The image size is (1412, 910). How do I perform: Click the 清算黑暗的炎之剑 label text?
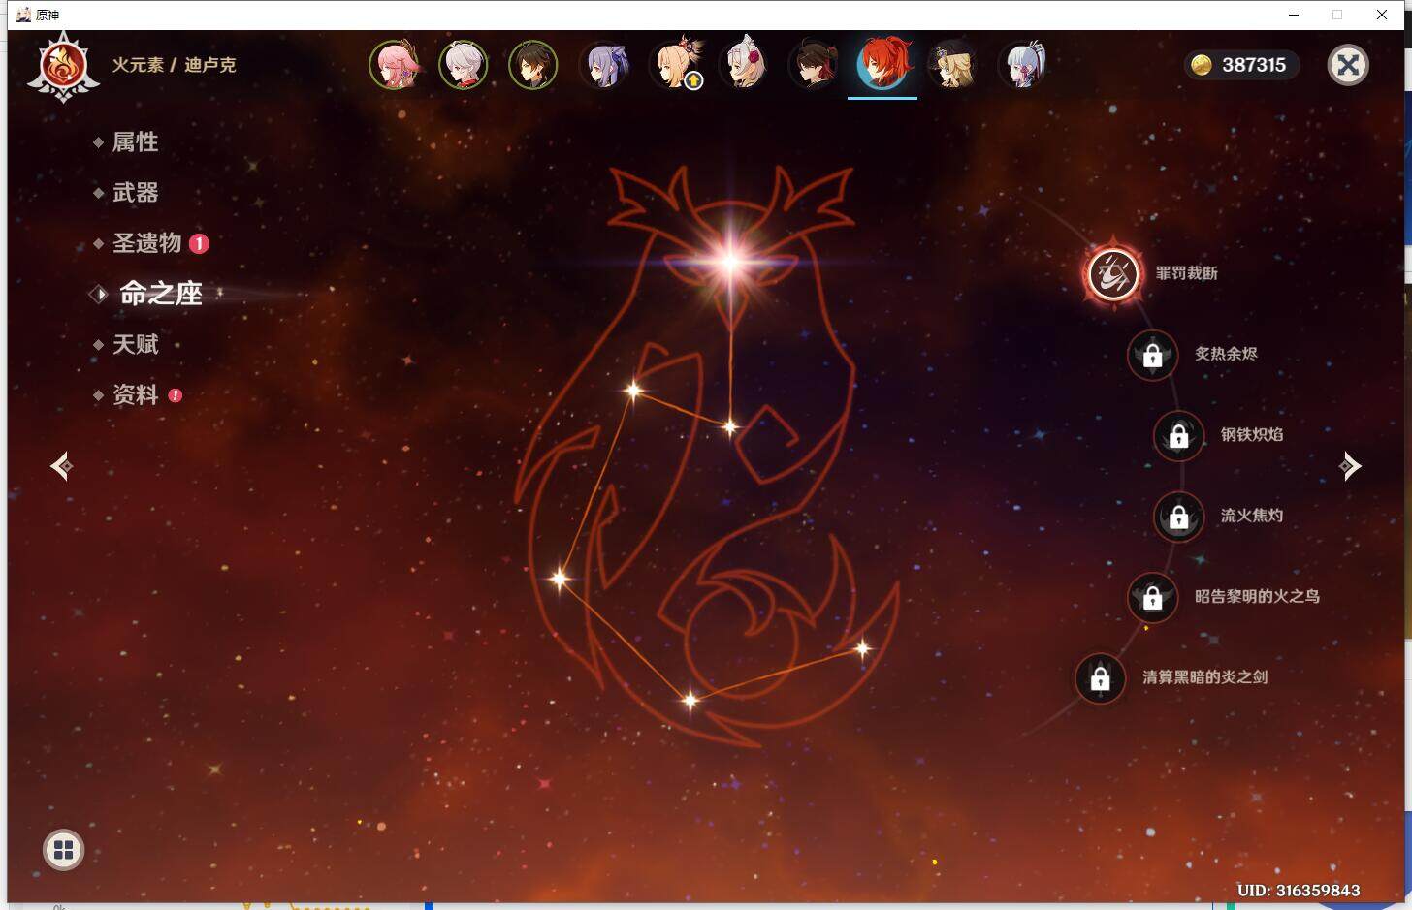click(1204, 677)
